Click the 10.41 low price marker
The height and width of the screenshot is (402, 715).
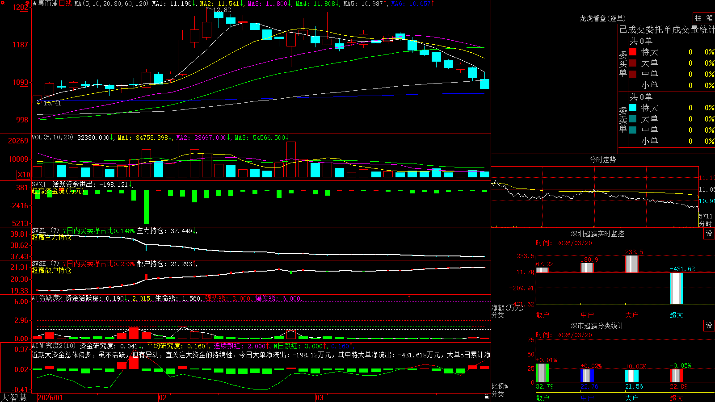tap(52, 103)
